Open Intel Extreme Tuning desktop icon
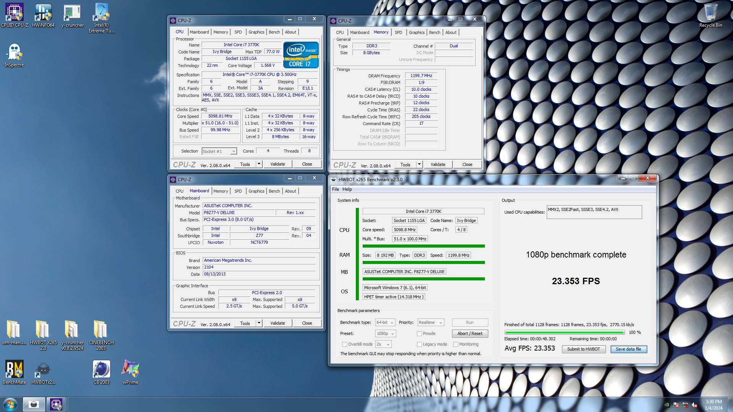The image size is (733, 412). 101,18
